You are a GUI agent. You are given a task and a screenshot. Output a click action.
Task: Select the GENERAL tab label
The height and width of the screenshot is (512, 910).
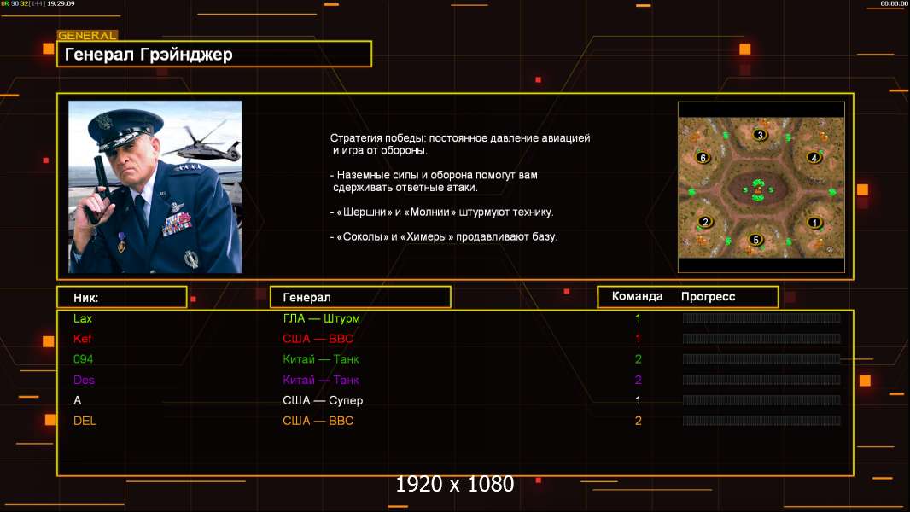(x=87, y=36)
